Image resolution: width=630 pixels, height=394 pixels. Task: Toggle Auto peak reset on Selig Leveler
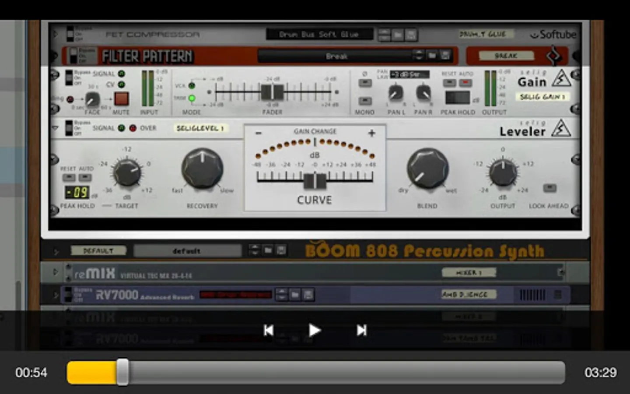tap(85, 178)
